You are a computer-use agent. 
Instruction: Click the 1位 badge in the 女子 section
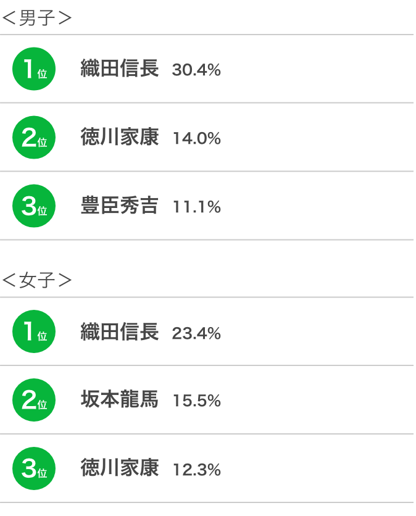coord(34,332)
